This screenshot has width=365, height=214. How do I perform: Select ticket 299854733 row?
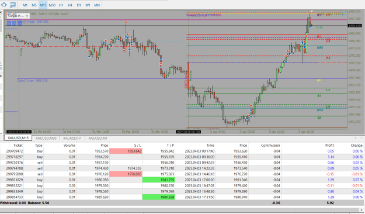point(182,197)
